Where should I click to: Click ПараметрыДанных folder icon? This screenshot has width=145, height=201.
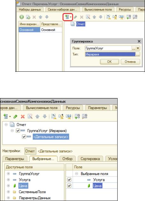coord(14,198)
